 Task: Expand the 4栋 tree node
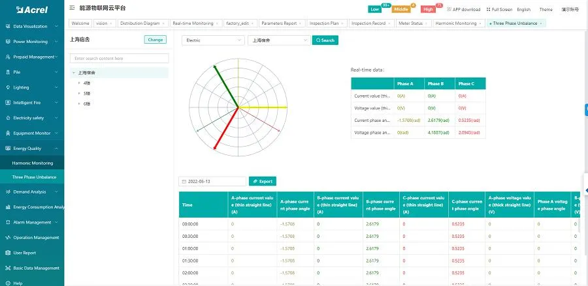point(80,83)
